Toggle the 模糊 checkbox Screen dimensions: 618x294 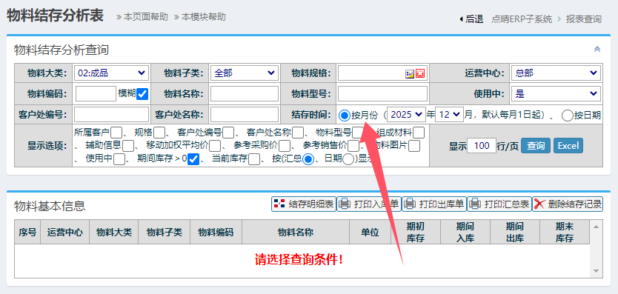click(142, 94)
